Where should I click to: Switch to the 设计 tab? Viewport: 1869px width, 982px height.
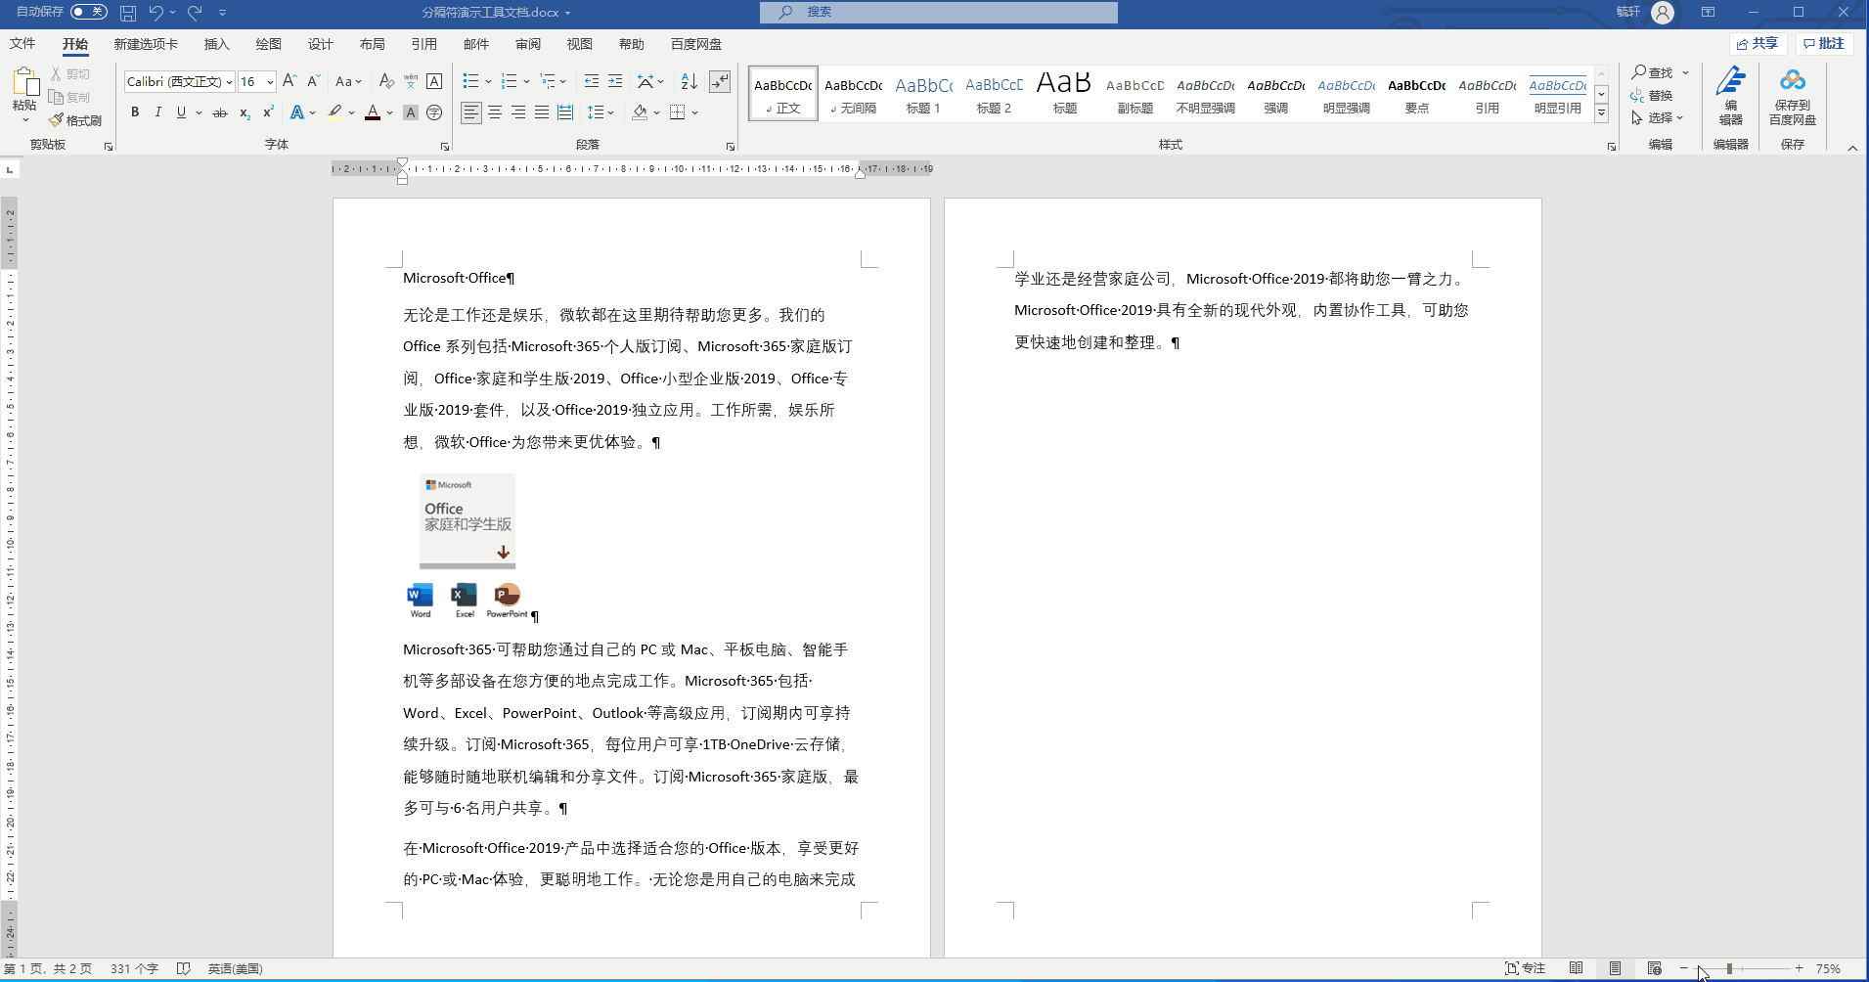[320, 44]
